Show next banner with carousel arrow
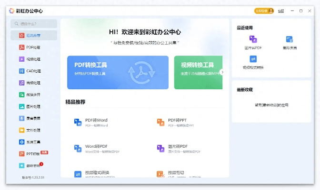Viewport: 320px width, 190px height. pos(222,72)
